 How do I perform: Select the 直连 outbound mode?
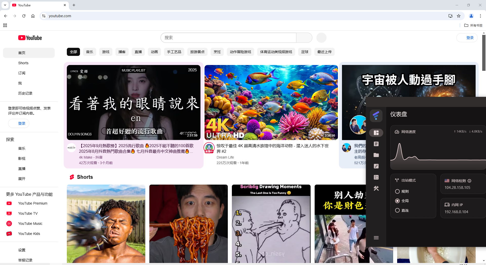397,210
